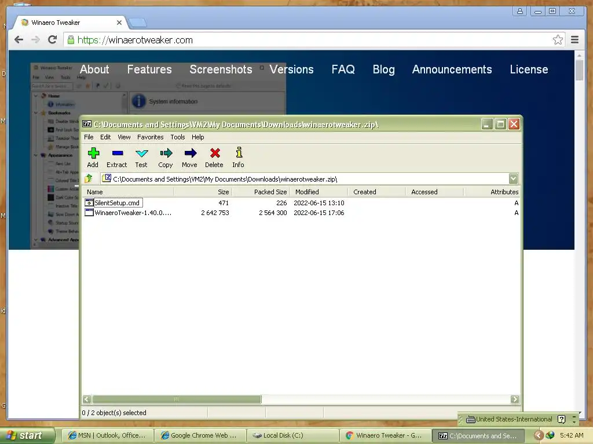Click the Test archive icon in 7-Zip
This screenshot has height=444, width=593.
[141, 153]
